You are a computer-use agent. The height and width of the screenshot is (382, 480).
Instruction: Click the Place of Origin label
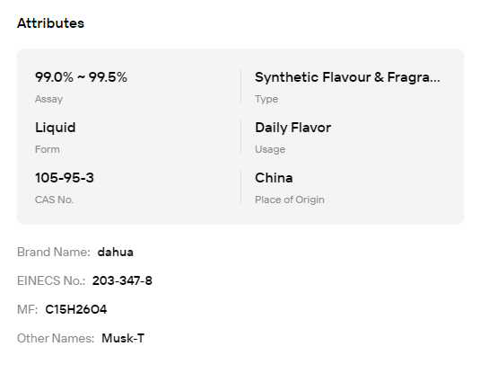click(x=290, y=200)
